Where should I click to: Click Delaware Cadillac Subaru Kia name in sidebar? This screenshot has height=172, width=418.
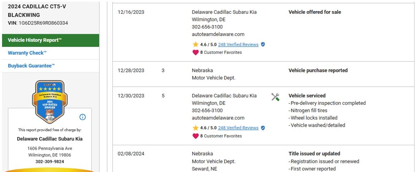coord(49,139)
